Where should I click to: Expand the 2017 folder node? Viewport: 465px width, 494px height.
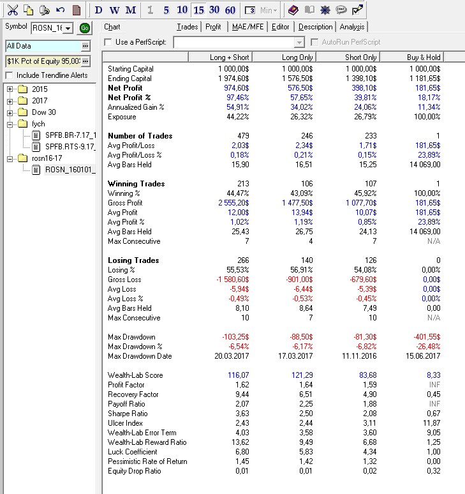(10, 101)
